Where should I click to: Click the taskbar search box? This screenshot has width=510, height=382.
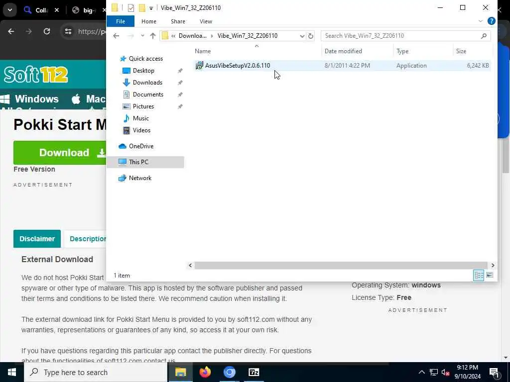(96, 372)
